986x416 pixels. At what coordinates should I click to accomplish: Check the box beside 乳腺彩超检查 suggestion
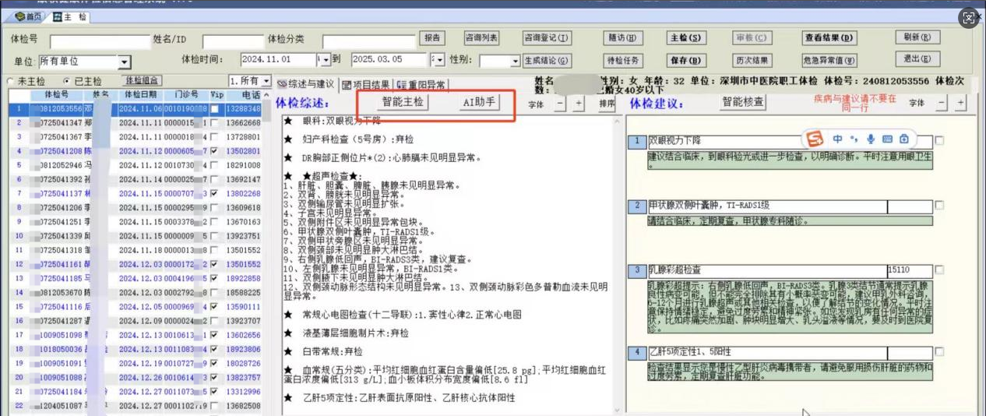pos(940,270)
